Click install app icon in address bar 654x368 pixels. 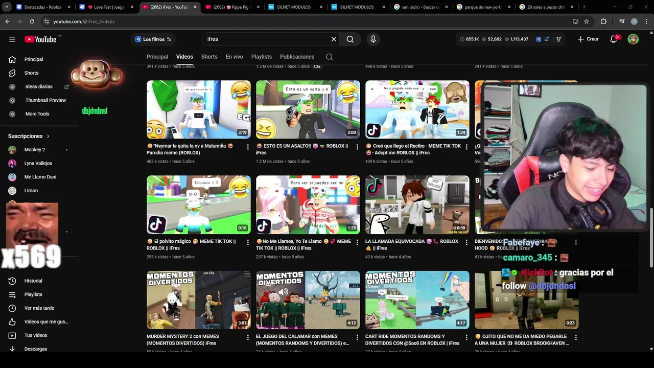[x=575, y=21]
